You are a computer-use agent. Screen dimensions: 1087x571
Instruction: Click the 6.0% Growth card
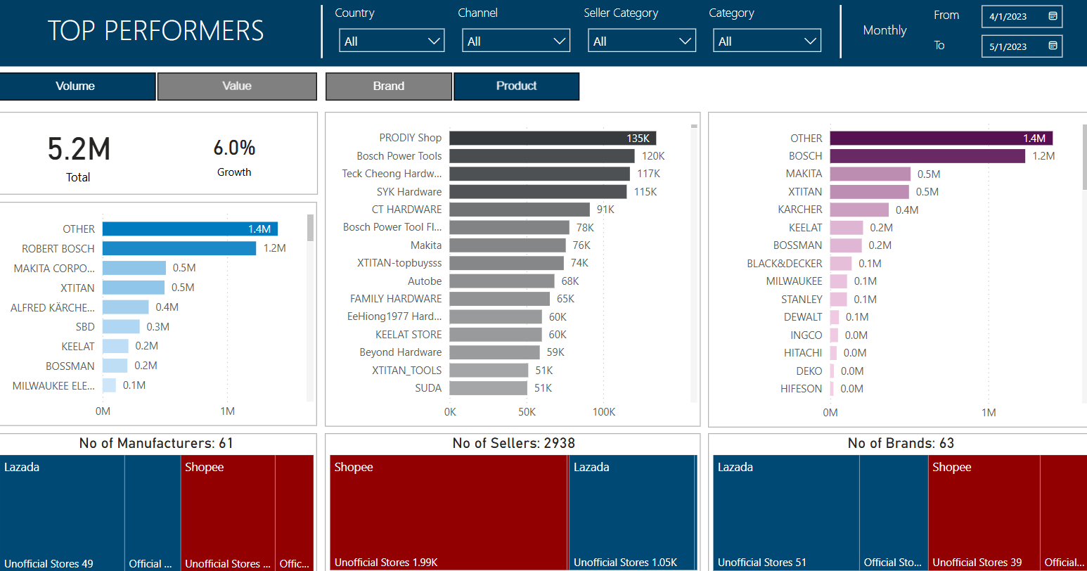pos(234,156)
